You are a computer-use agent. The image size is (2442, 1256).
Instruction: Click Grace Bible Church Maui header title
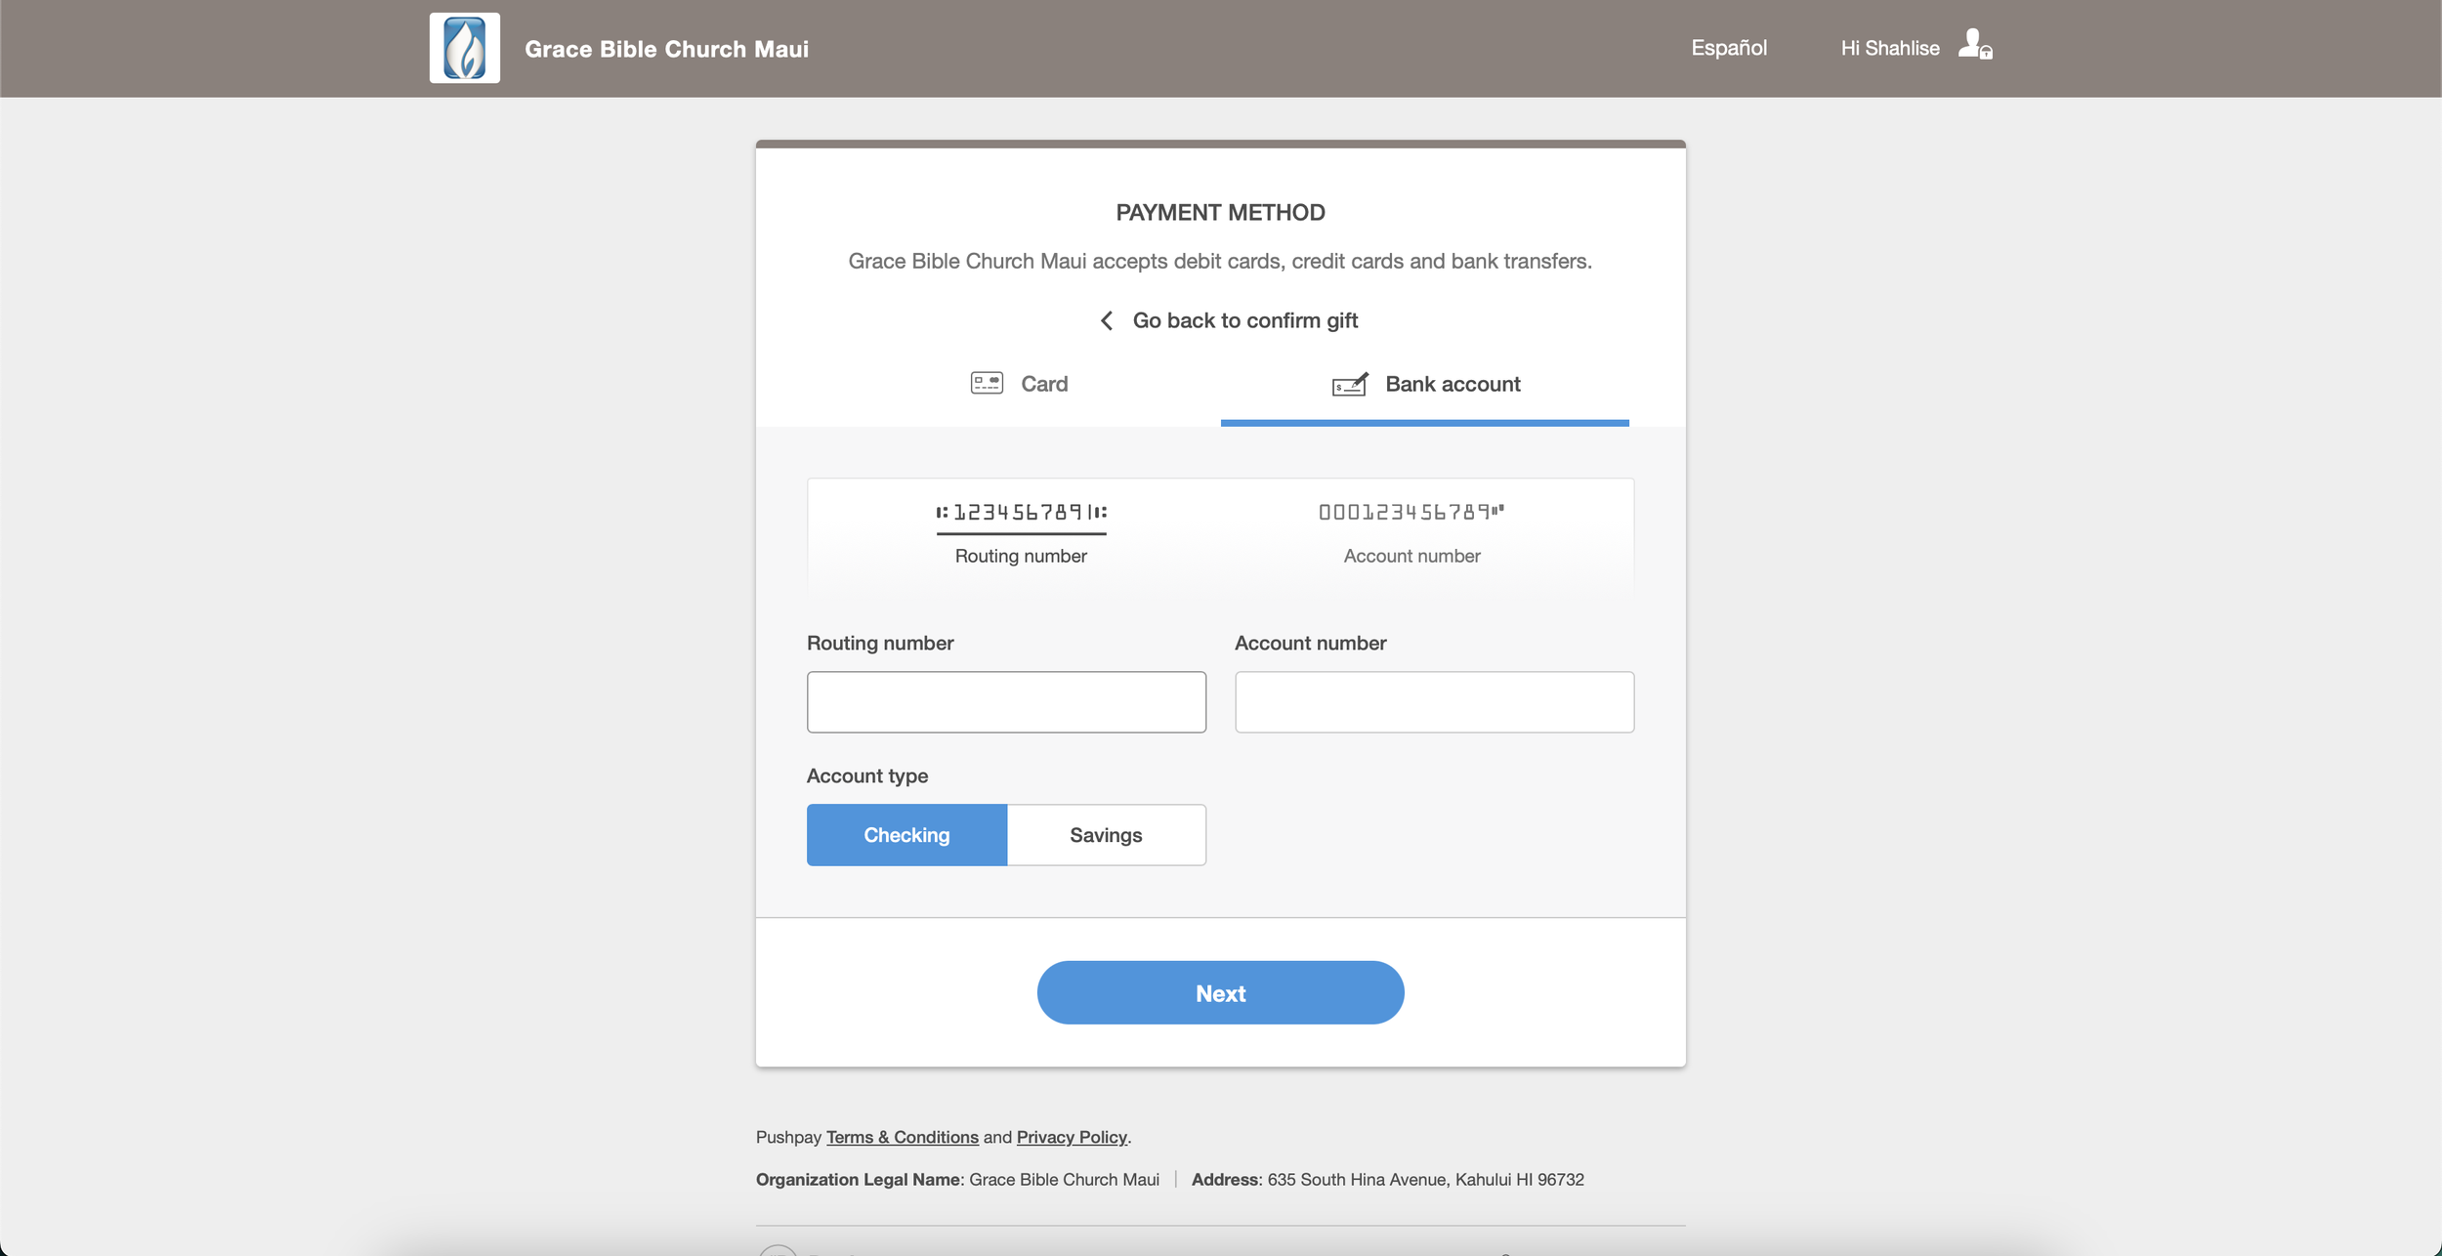pos(666,49)
